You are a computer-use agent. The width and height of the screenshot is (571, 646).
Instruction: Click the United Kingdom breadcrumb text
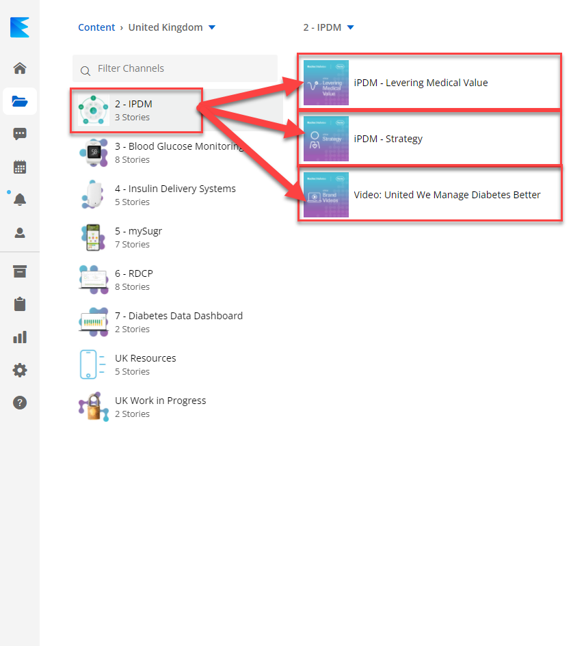165,27
